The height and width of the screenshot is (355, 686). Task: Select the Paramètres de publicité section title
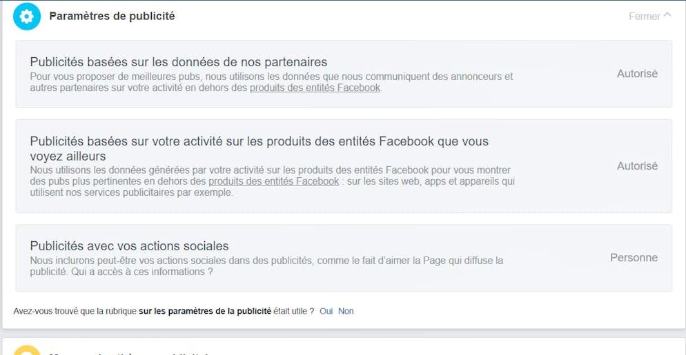point(112,16)
